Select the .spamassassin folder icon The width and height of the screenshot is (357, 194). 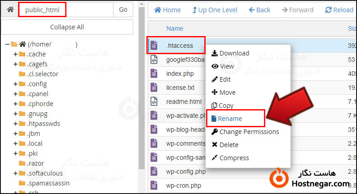click(22, 183)
